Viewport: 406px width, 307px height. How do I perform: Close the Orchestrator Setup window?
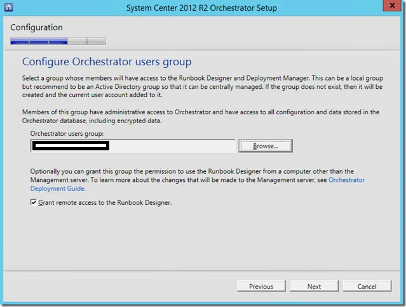coord(392,6)
